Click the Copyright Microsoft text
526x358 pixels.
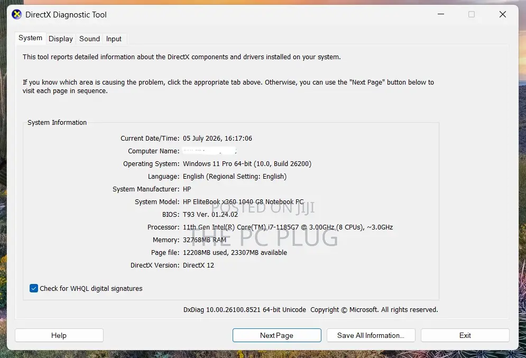click(x=374, y=310)
